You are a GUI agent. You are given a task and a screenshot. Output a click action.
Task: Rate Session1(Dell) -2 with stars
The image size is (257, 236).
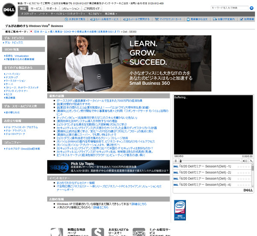tap(244, 173)
